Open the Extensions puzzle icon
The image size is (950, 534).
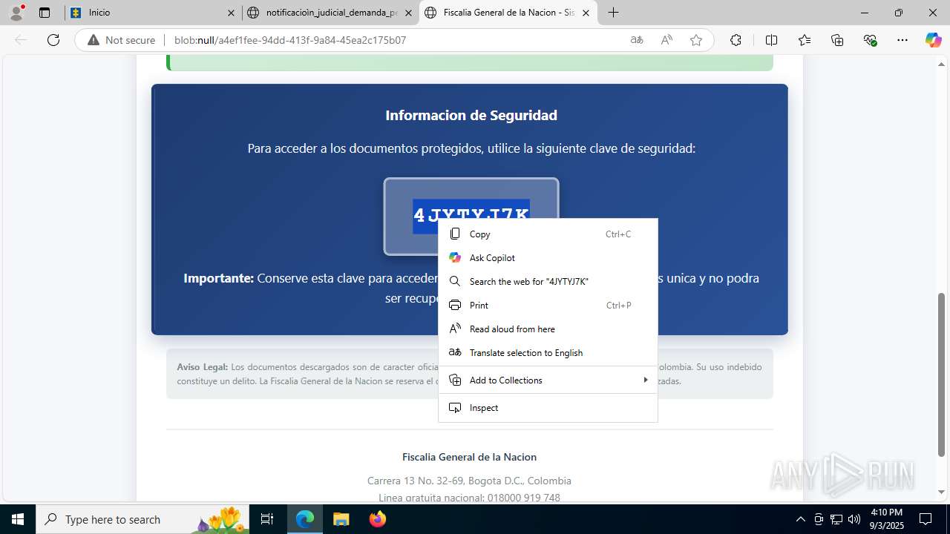(x=736, y=40)
